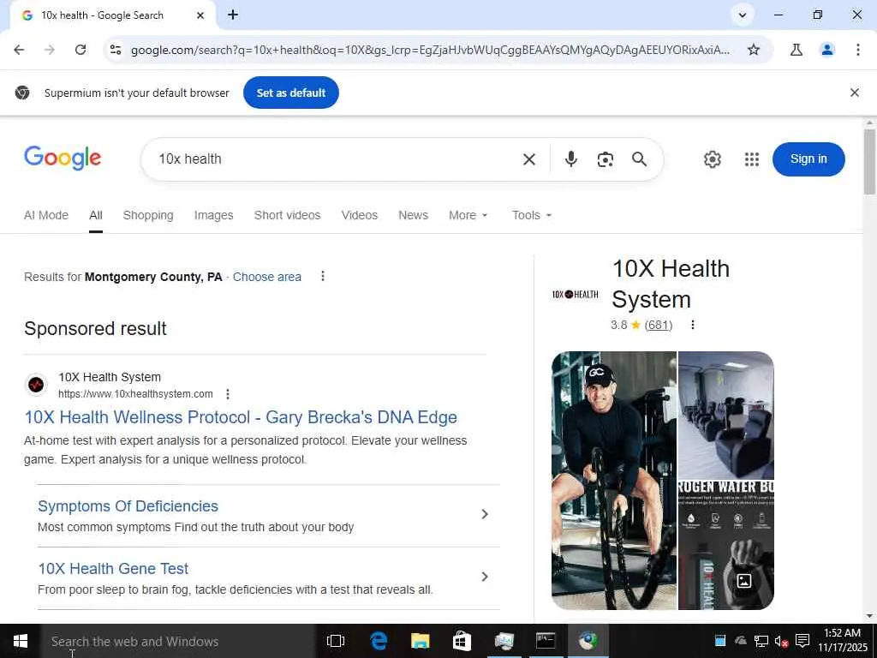The image size is (877, 658).
Task: Switch to News results tab
Action: point(414,215)
